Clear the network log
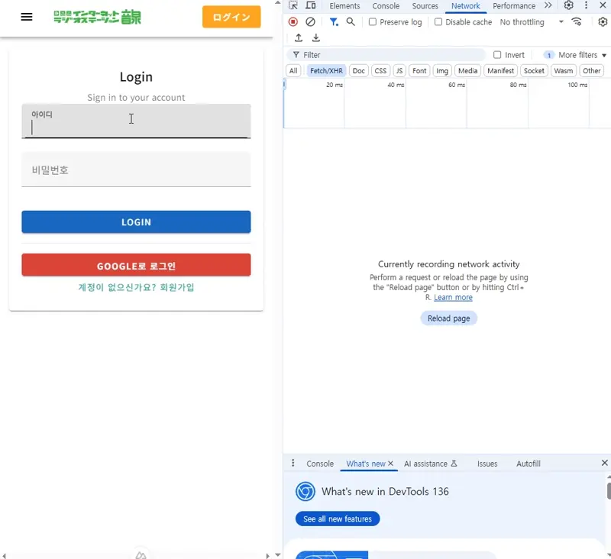The height and width of the screenshot is (559, 611). click(x=310, y=22)
